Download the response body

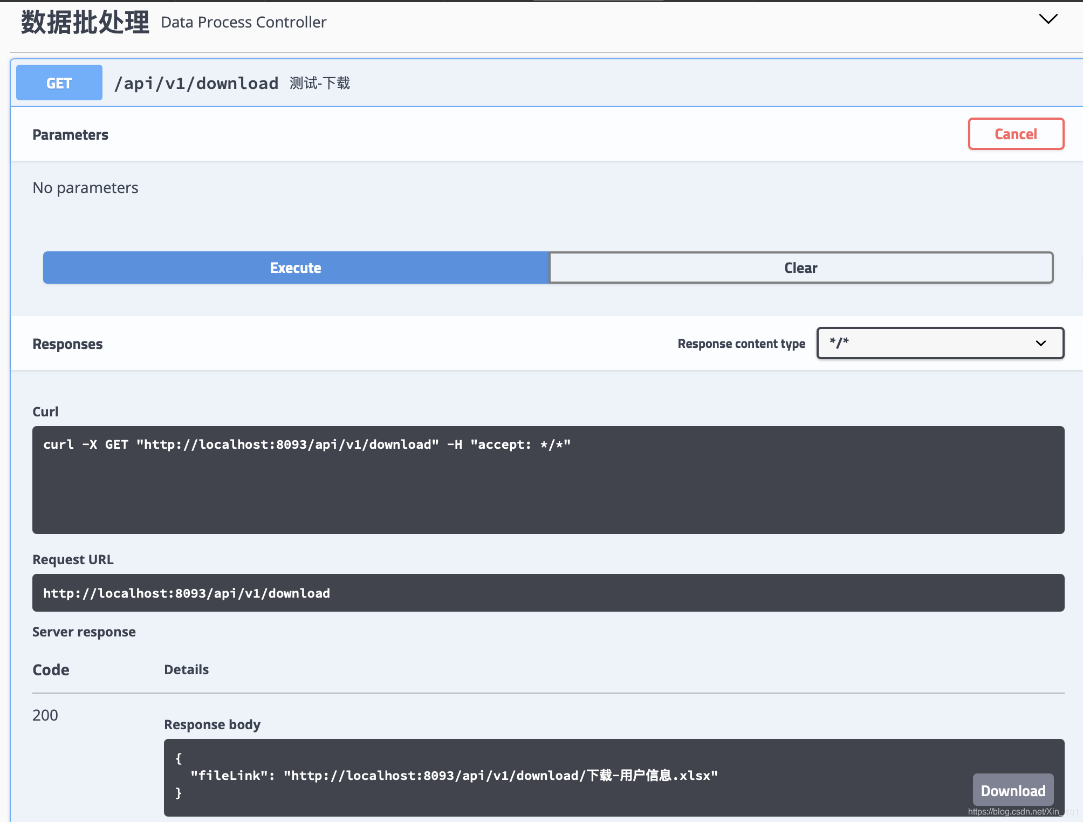[x=1012, y=790]
